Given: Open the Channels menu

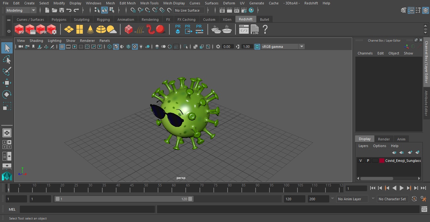Looking at the screenshot, I should tap(365, 53).
